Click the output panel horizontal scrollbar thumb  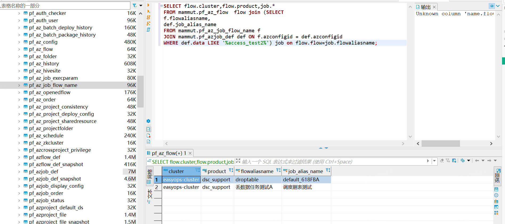[441, 143]
